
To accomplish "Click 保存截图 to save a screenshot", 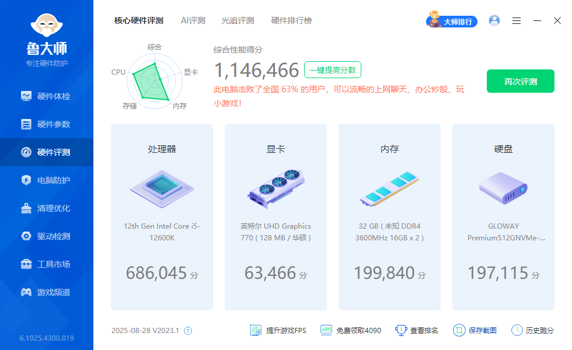I will point(475,330).
